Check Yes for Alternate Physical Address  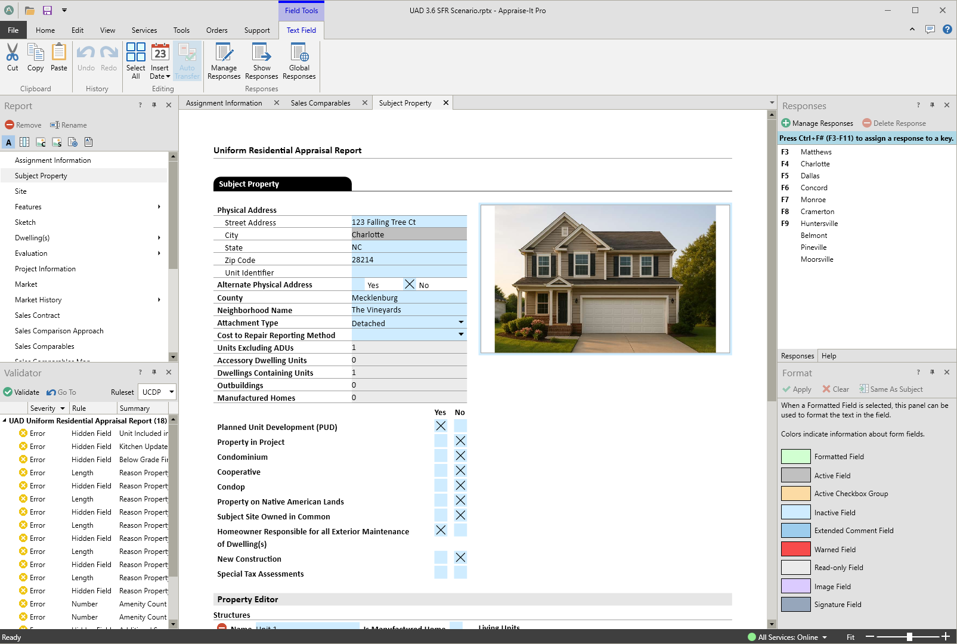(359, 285)
